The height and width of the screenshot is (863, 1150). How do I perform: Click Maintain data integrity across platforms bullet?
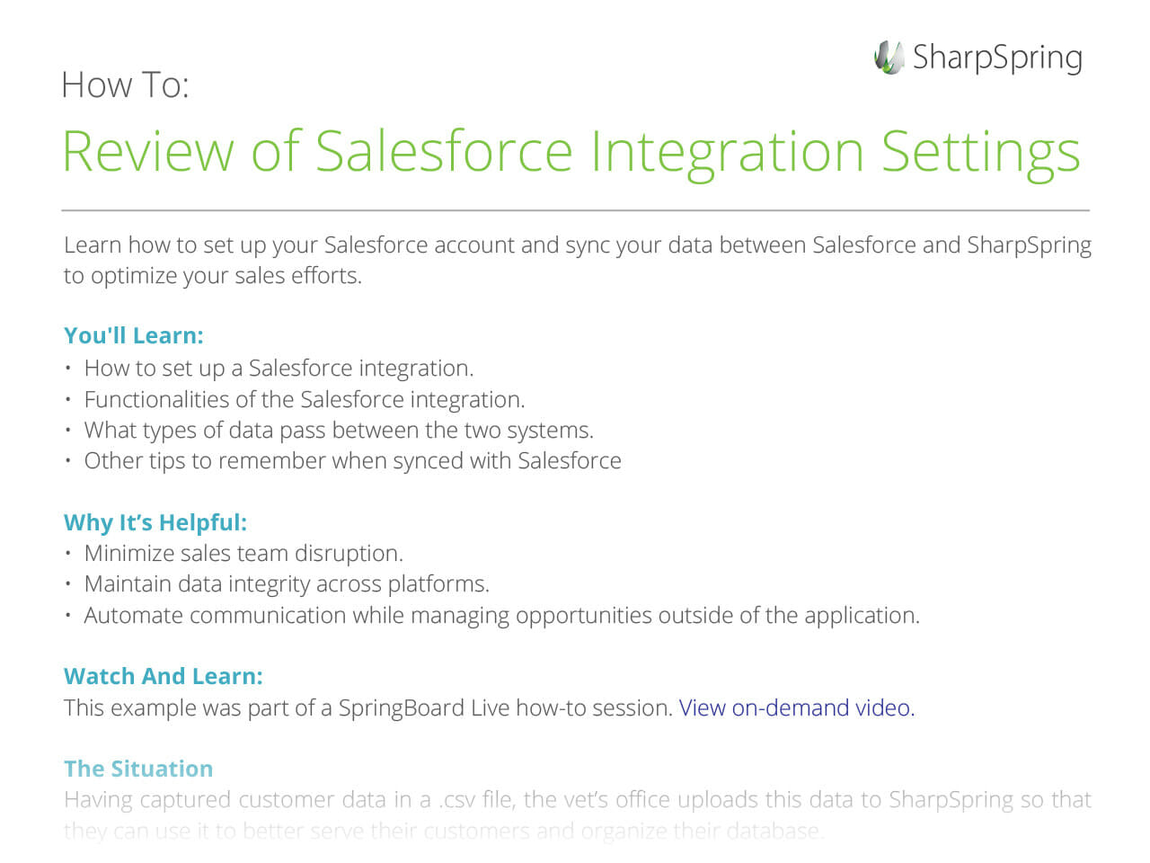click(287, 583)
